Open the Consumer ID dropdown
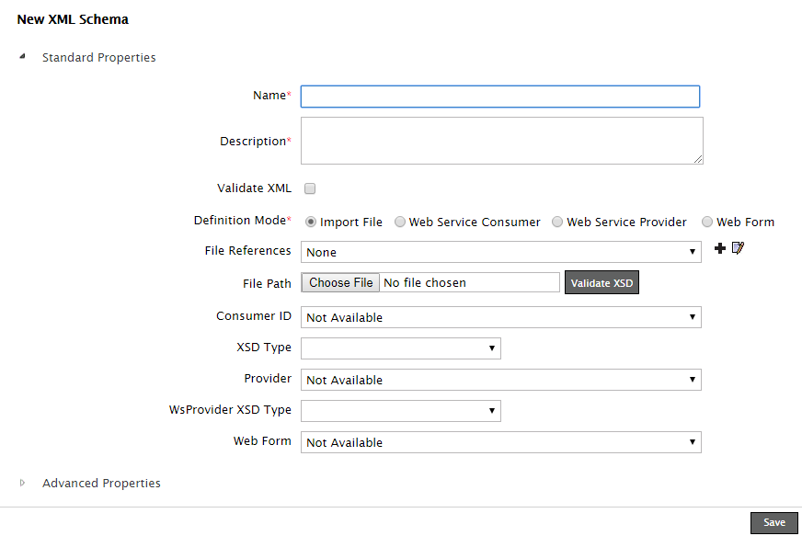The image size is (802, 536). pyautogui.click(x=500, y=317)
